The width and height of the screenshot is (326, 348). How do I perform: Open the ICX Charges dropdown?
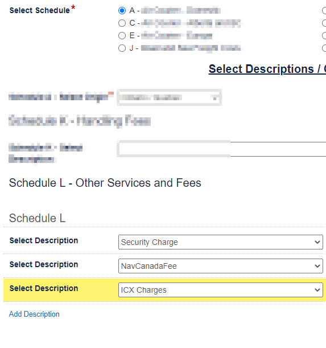tap(221, 290)
